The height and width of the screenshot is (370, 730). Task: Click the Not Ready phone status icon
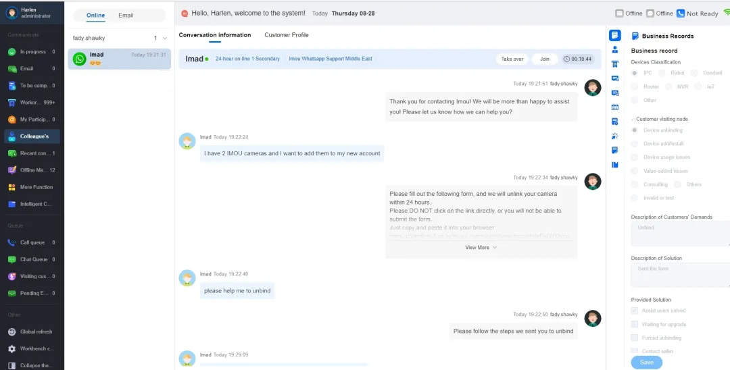click(x=681, y=14)
